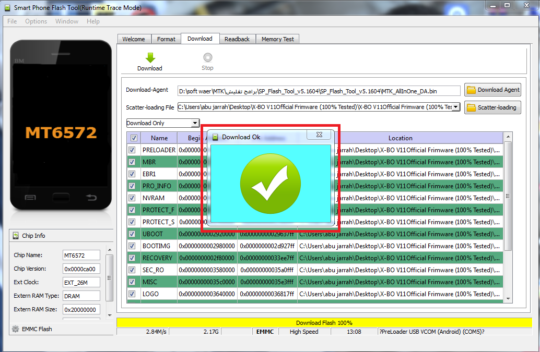Browse for Scatter-loading file

click(x=492, y=107)
